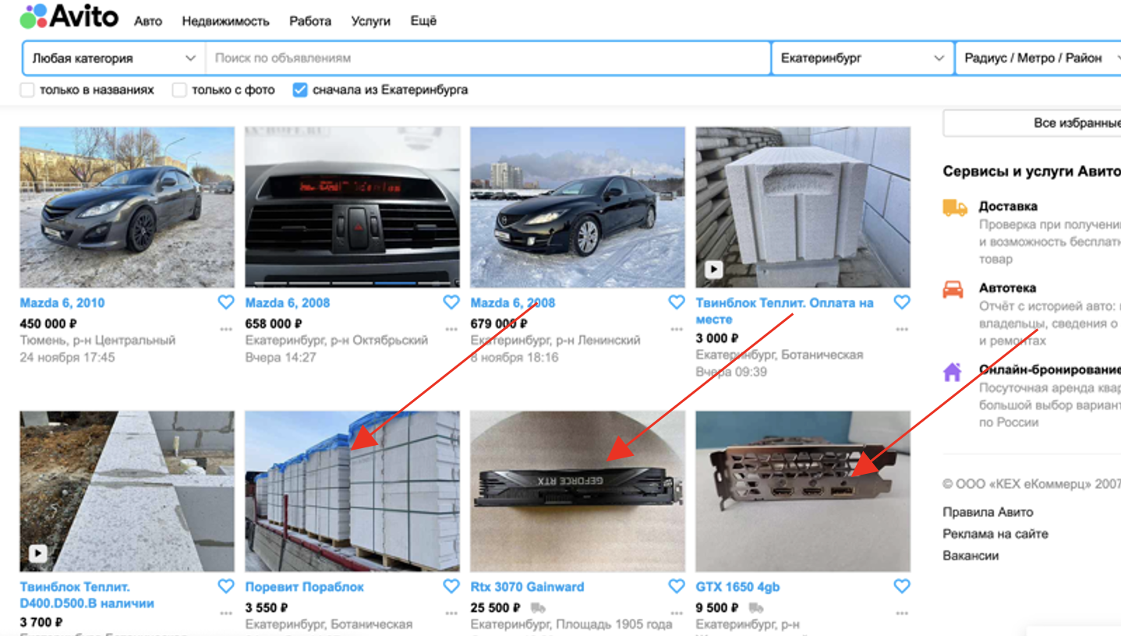Select Работа in the top navigation

(x=310, y=21)
